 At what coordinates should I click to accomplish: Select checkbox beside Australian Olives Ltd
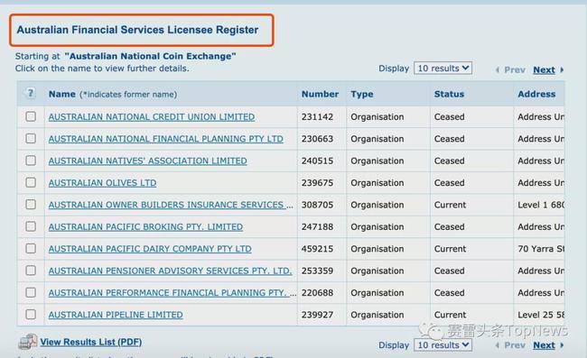[31, 183]
